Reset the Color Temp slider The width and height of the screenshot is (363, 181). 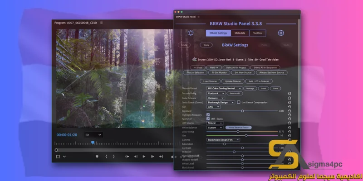point(289,132)
